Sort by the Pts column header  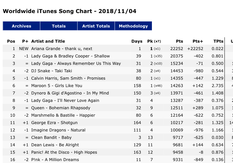click(180, 41)
